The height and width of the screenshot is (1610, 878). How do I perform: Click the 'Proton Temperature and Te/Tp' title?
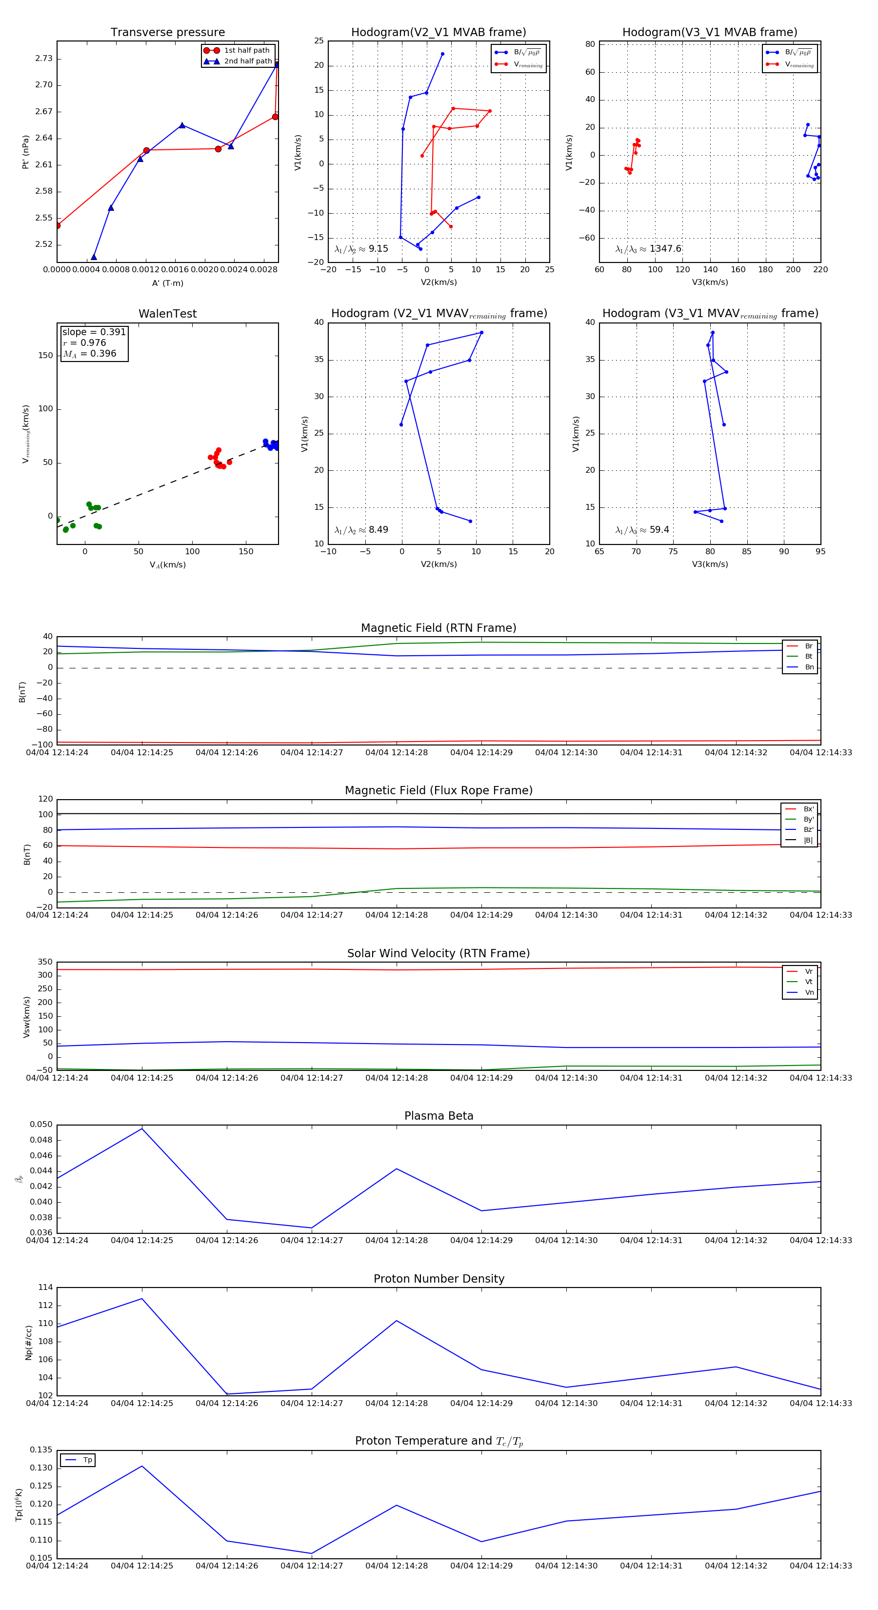point(439,1441)
